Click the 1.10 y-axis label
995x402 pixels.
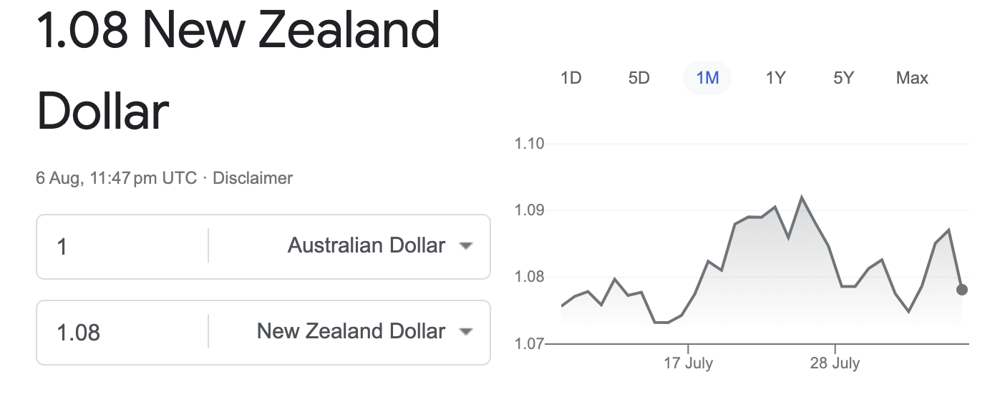click(529, 144)
